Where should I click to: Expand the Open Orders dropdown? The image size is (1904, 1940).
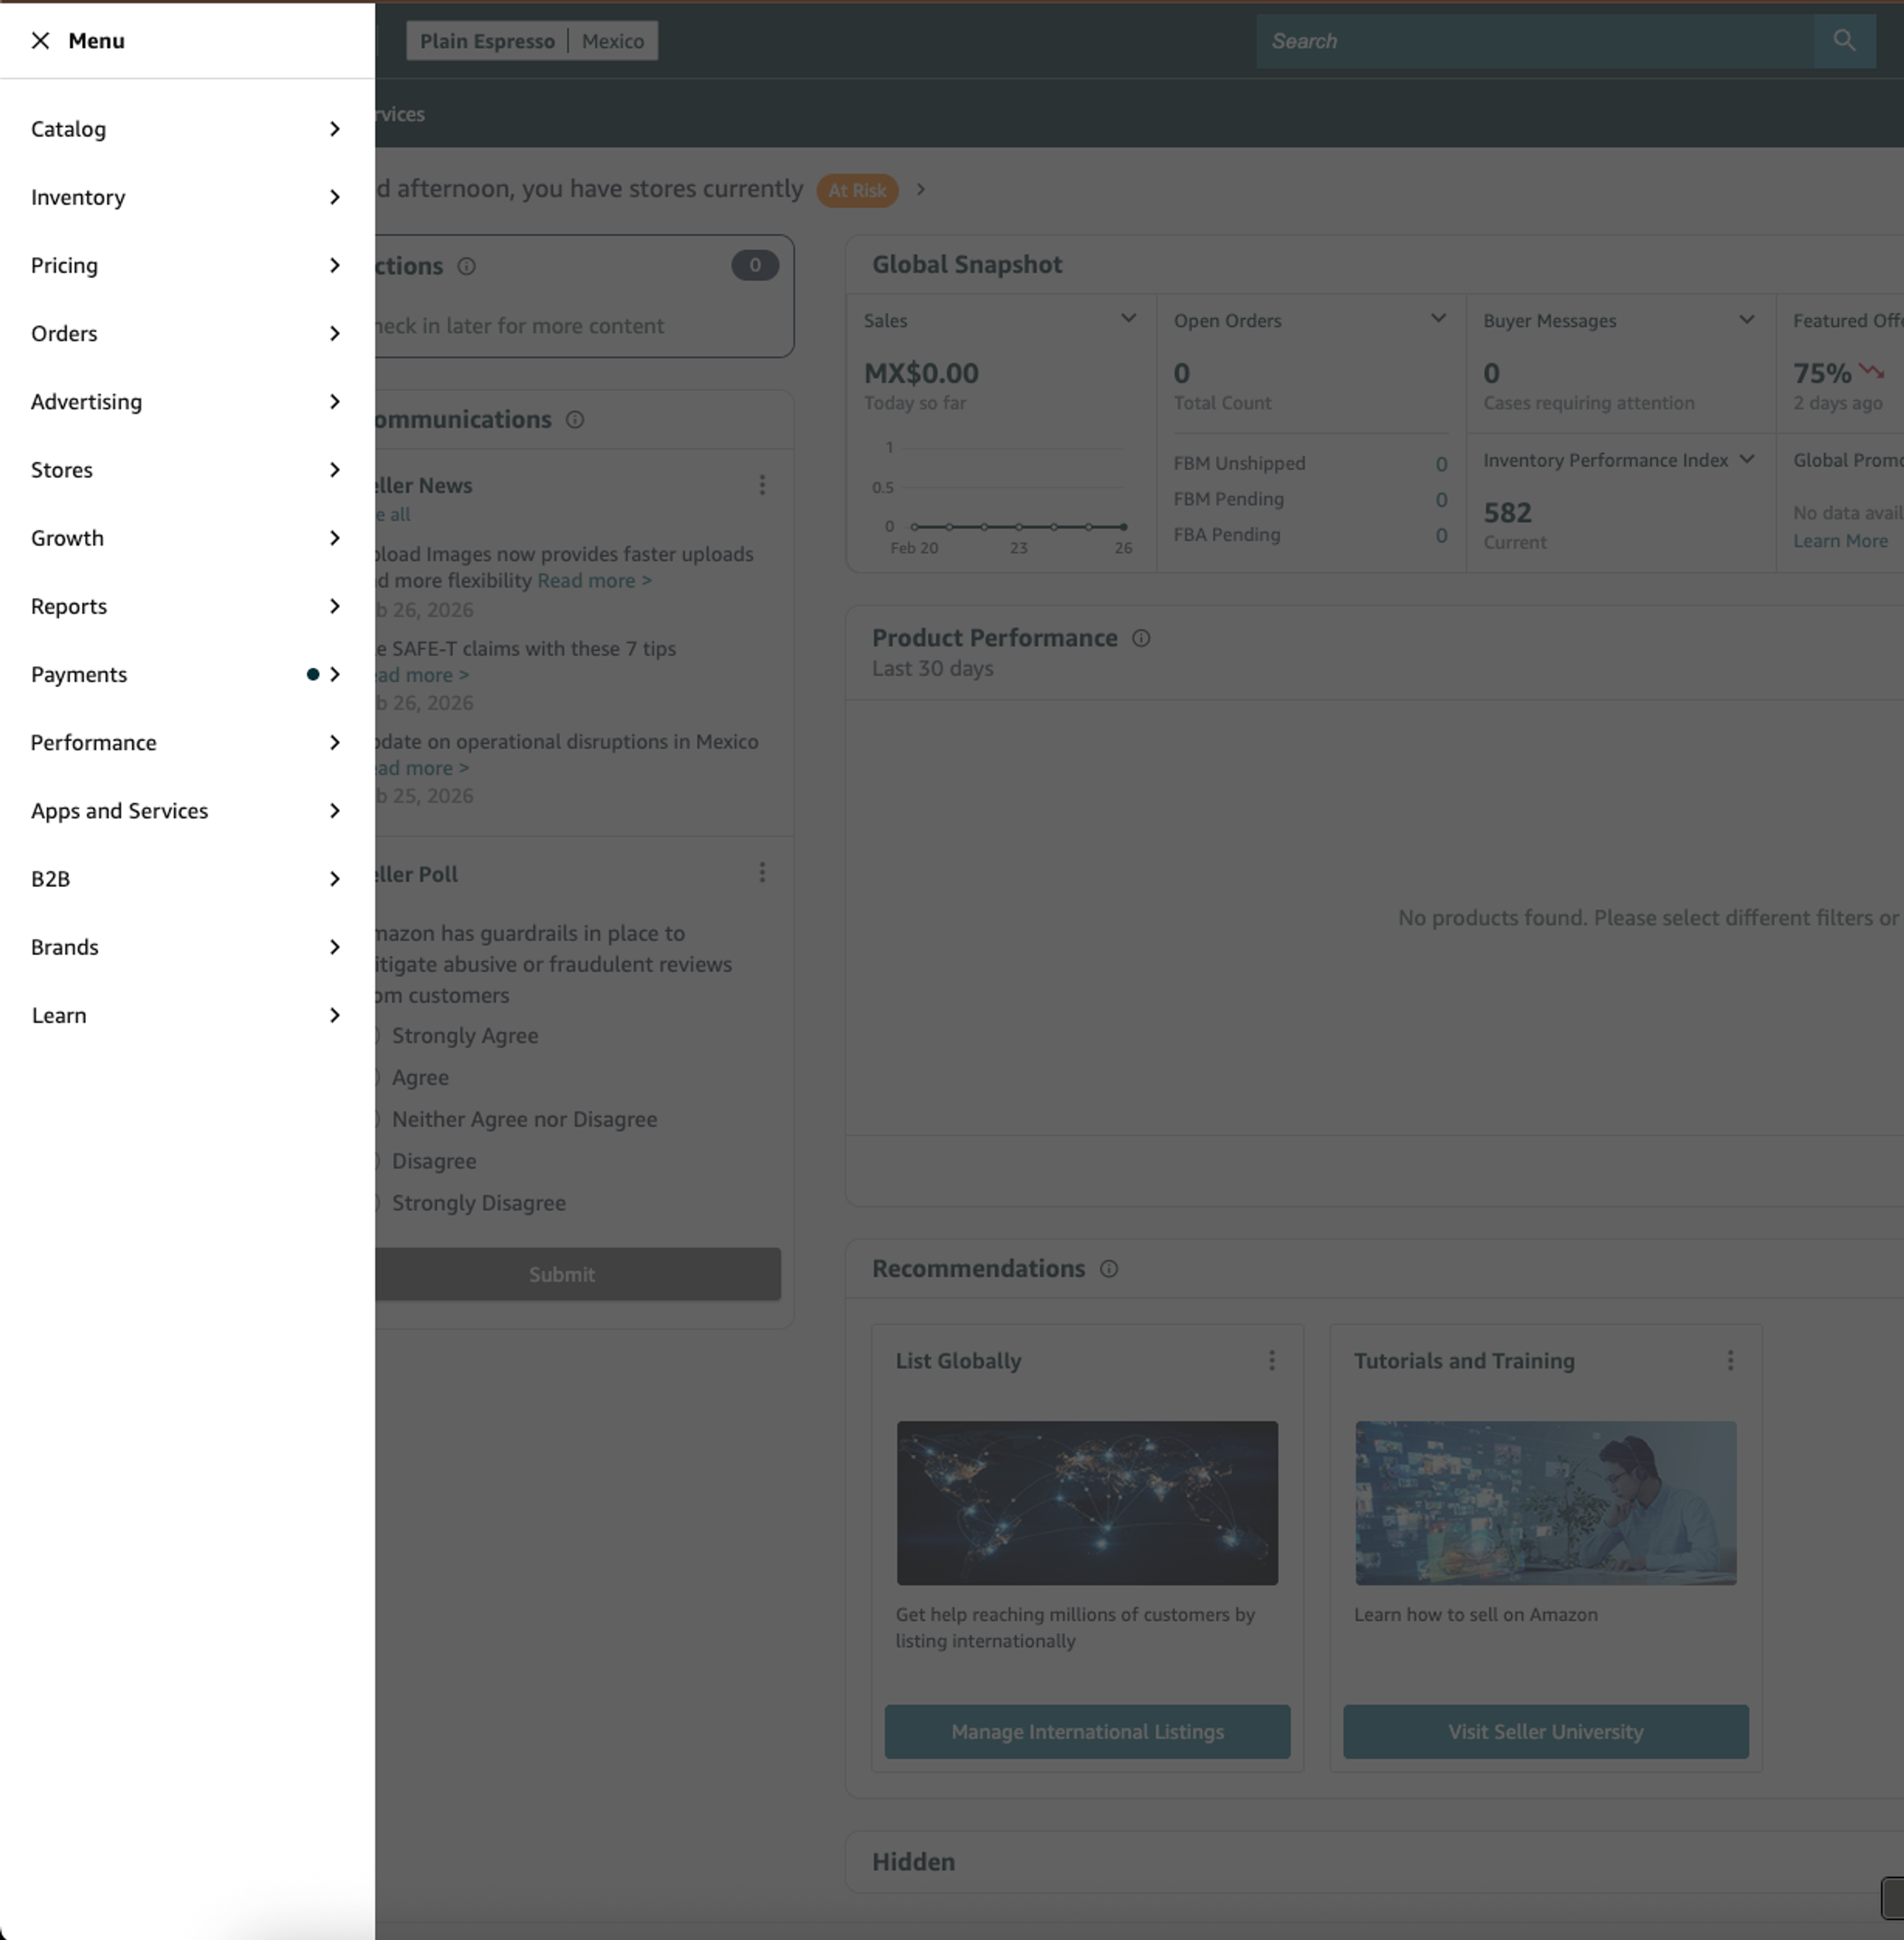point(1438,319)
